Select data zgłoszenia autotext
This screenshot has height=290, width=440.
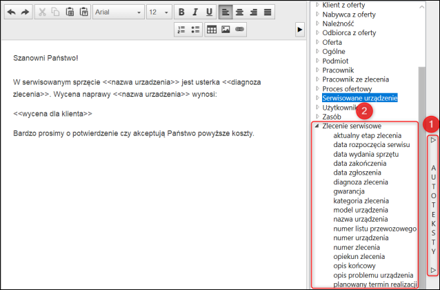[x=357, y=173]
